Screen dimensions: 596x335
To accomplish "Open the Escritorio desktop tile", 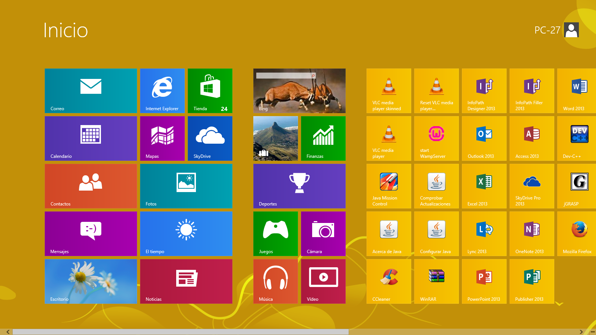I will pyautogui.click(x=91, y=281).
